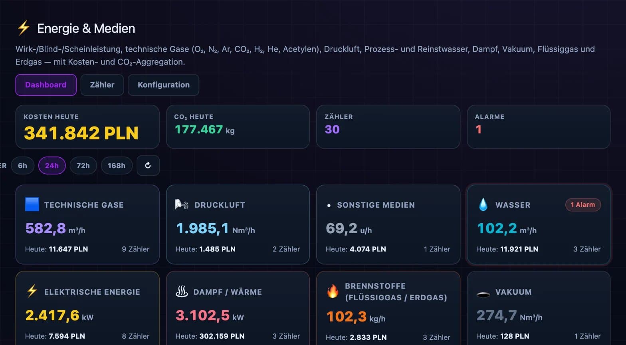The height and width of the screenshot is (345, 626).
Task: Click the Brennstoffe value 102,3
Action: [x=347, y=317]
